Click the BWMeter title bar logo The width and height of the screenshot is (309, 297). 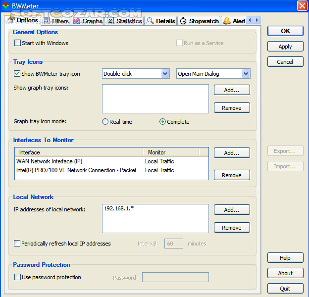coord(5,5)
